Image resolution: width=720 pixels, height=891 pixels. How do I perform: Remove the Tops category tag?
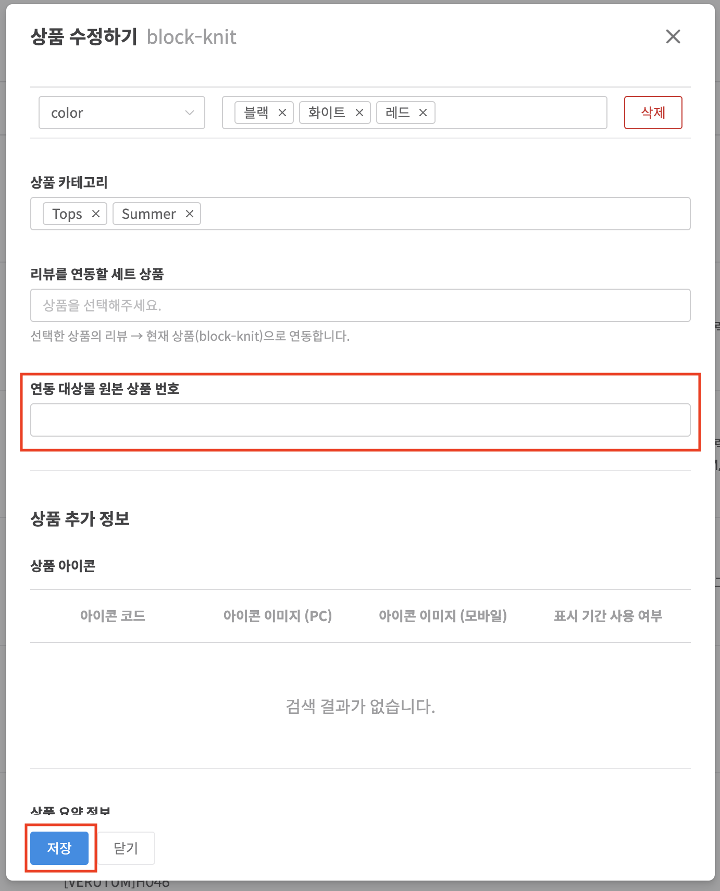pos(96,214)
